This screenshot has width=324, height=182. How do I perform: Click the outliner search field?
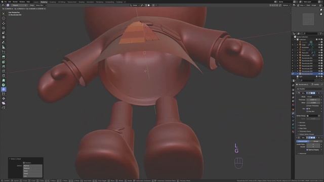(x=310, y=33)
